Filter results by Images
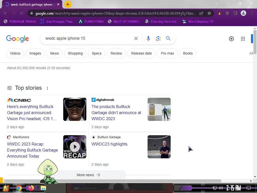257x193 pixels. pos(35,53)
